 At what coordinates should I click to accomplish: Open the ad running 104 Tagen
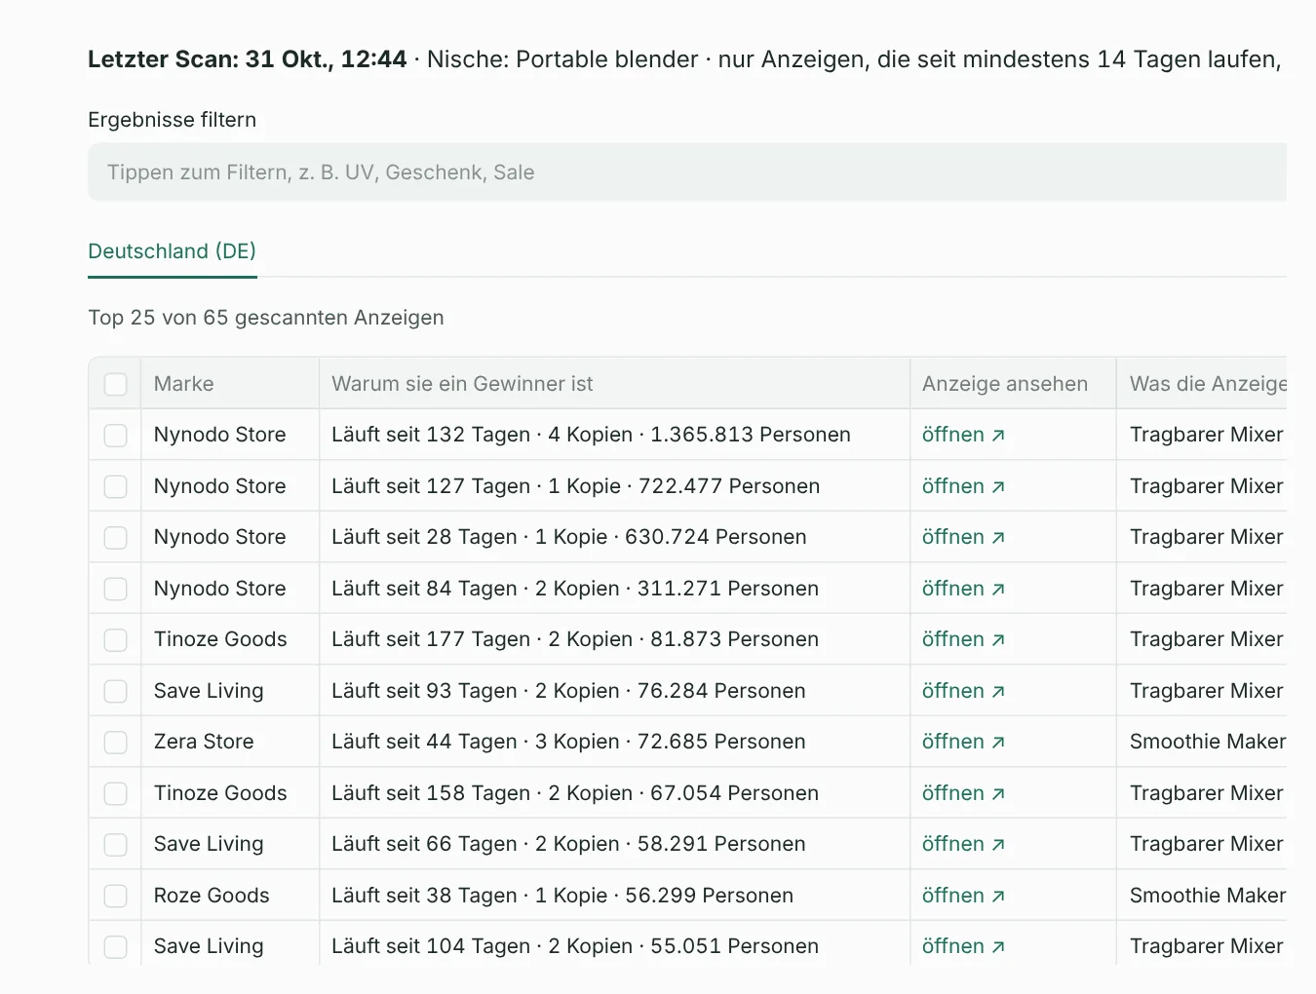click(963, 946)
